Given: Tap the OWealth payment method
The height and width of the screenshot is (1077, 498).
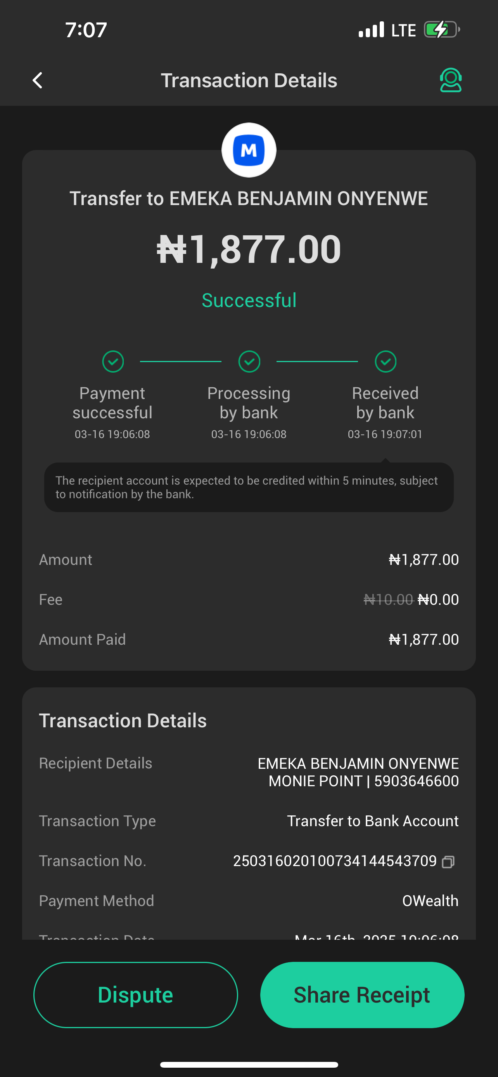Looking at the screenshot, I should pos(430,901).
